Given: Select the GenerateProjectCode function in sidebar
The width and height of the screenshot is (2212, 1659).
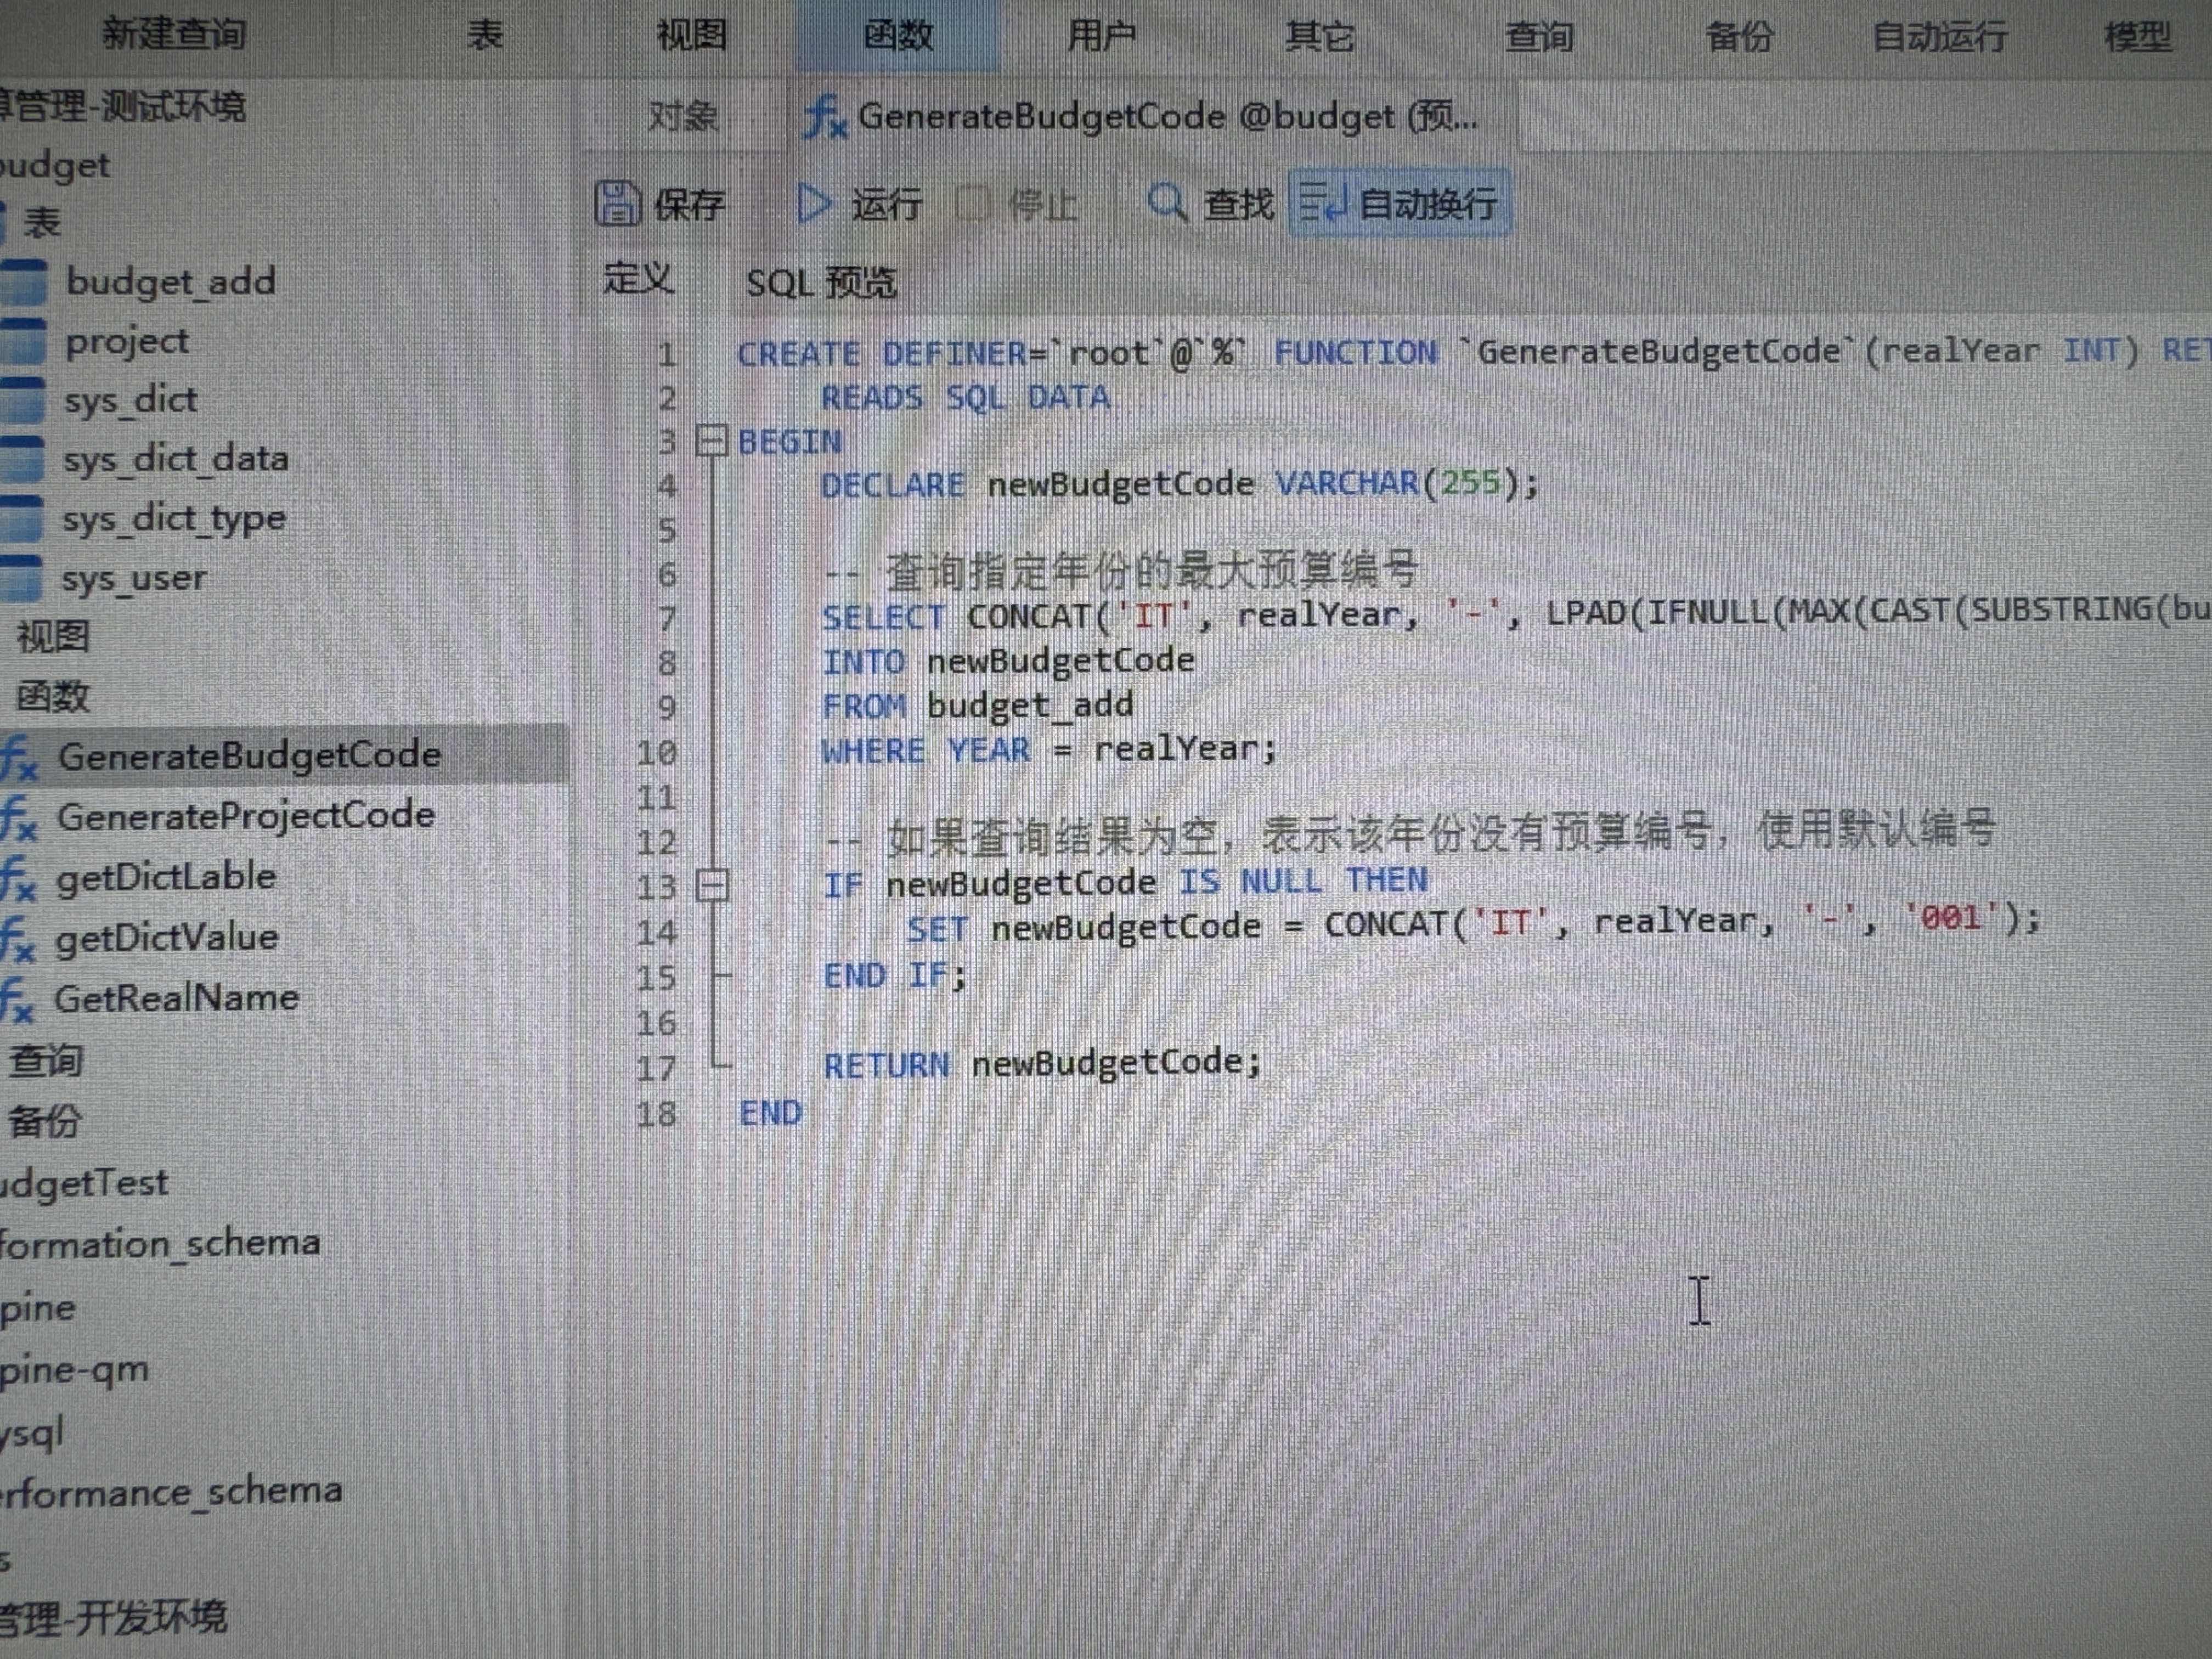Looking at the screenshot, I should coord(245,815).
